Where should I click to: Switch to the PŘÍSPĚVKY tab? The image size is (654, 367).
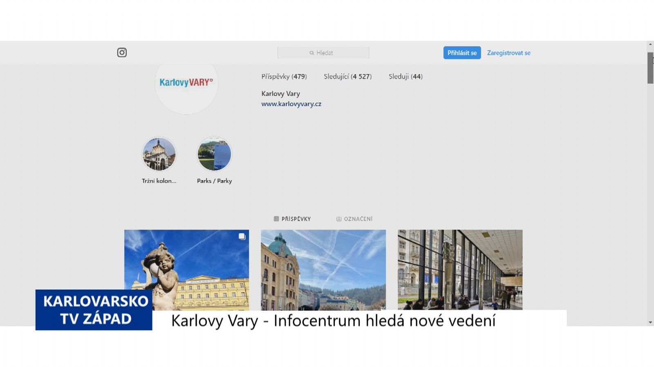[x=292, y=219]
